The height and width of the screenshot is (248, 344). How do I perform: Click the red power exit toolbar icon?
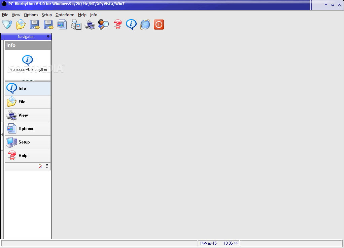(x=159, y=25)
